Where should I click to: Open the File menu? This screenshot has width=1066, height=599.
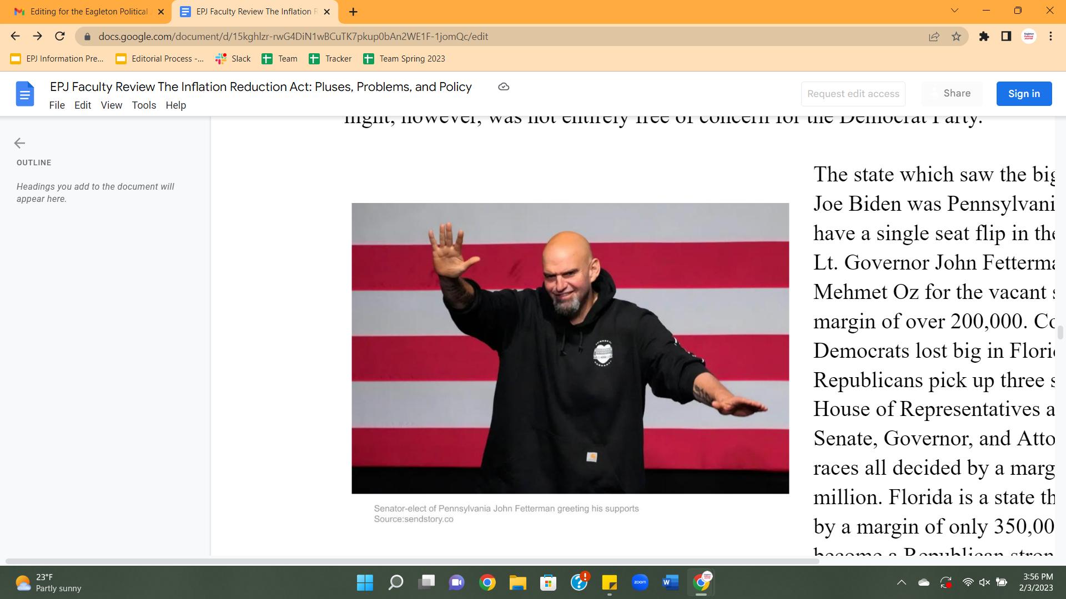coord(57,105)
